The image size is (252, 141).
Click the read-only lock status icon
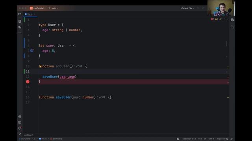pyautogui.click(x=232, y=139)
